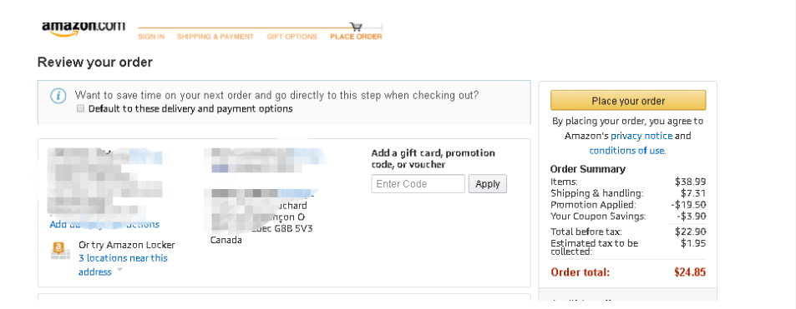This screenshot has height=309, width=796.
Task: Click the Review your order heading
Action: pos(95,62)
